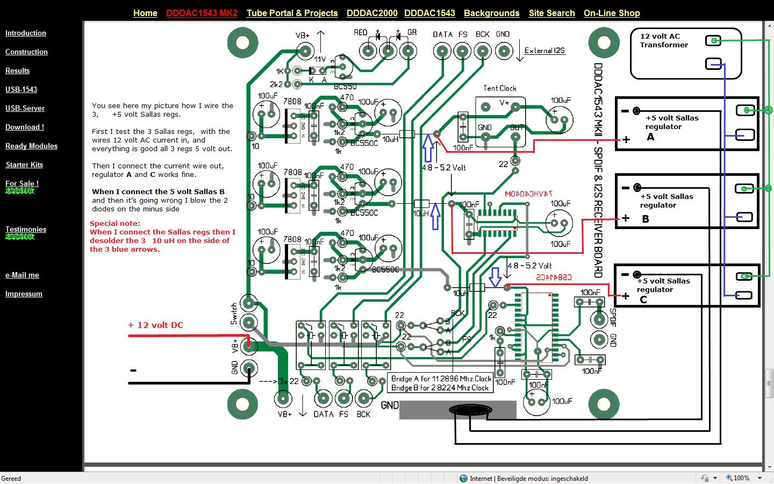Select Introduction in the sidebar

point(26,33)
